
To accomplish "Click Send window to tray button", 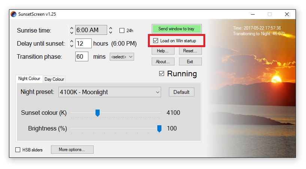I will [x=177, y=29].
